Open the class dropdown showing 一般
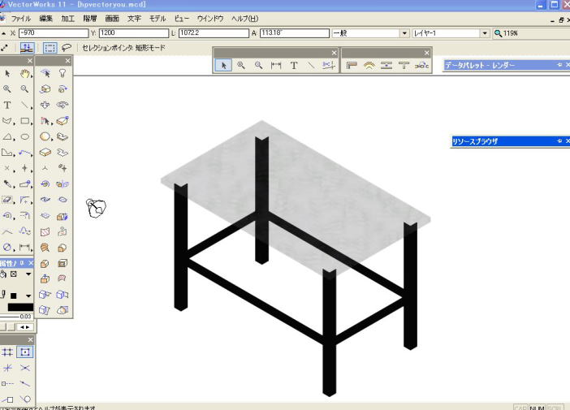The width and height of the screenshot is (570, 410). (x=404, y=33)
